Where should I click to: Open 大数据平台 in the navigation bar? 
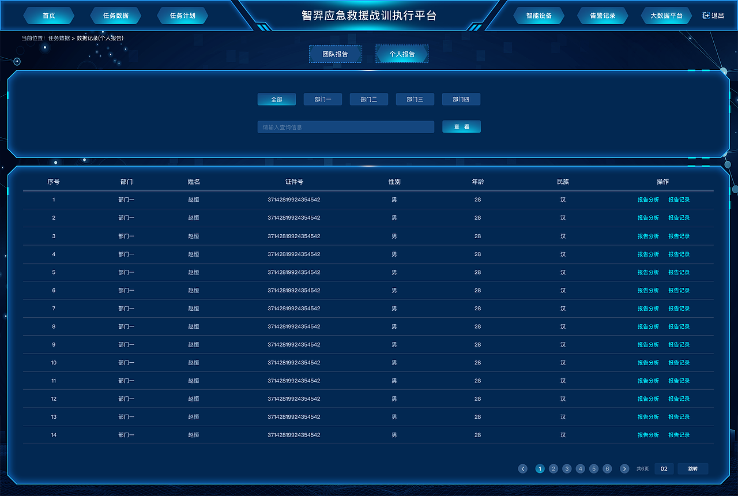click(x=666, y=16)
